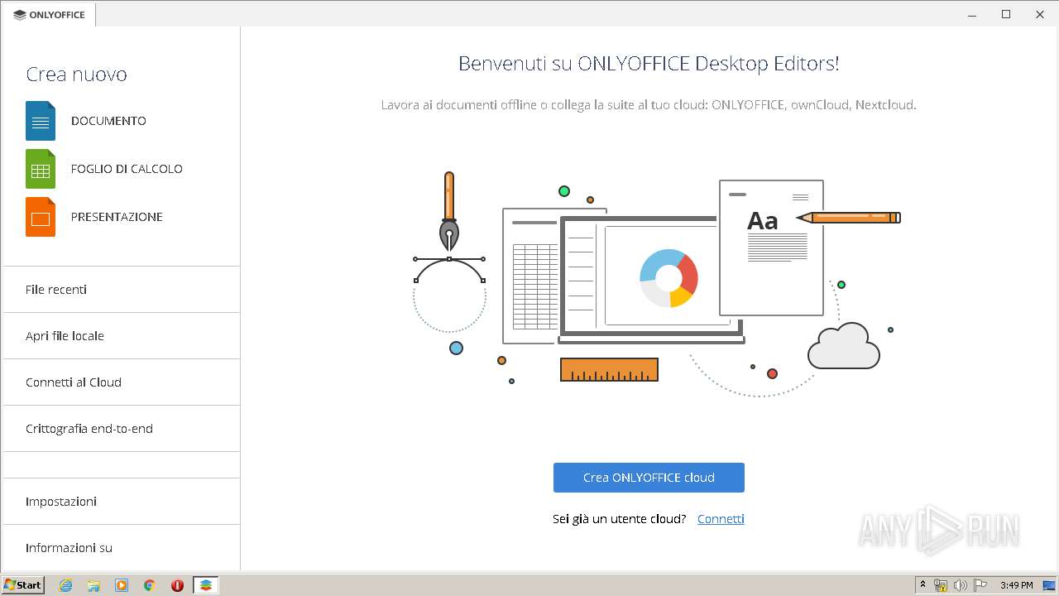The width and height of the screenshot is (1059, 596).
Task: Show the Informazioni su page
Action: coord(122,548)
